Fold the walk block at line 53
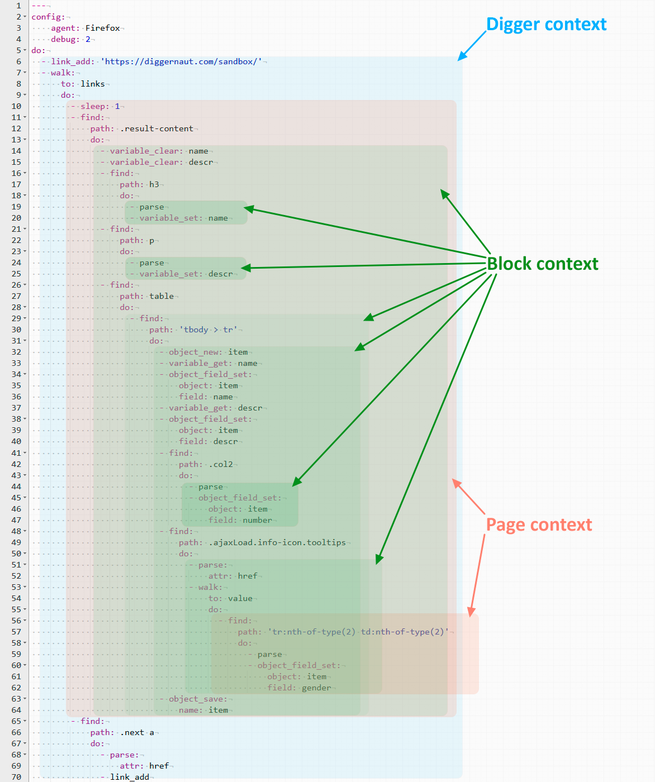The image size is (655, 782). (x=25, y=587)
